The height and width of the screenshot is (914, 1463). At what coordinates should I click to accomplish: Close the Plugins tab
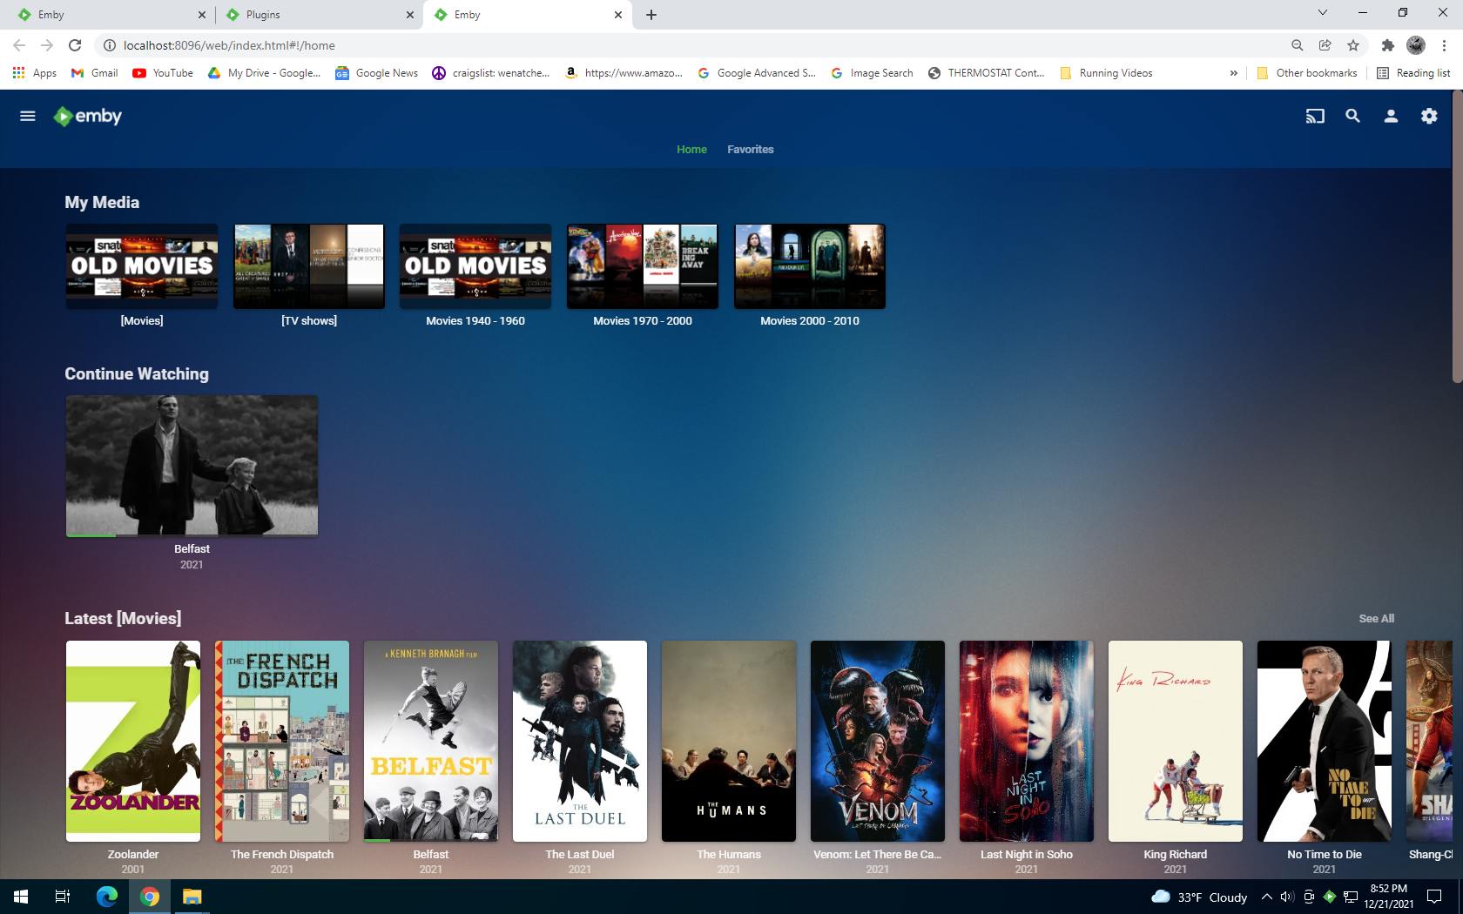pos(410,15)
